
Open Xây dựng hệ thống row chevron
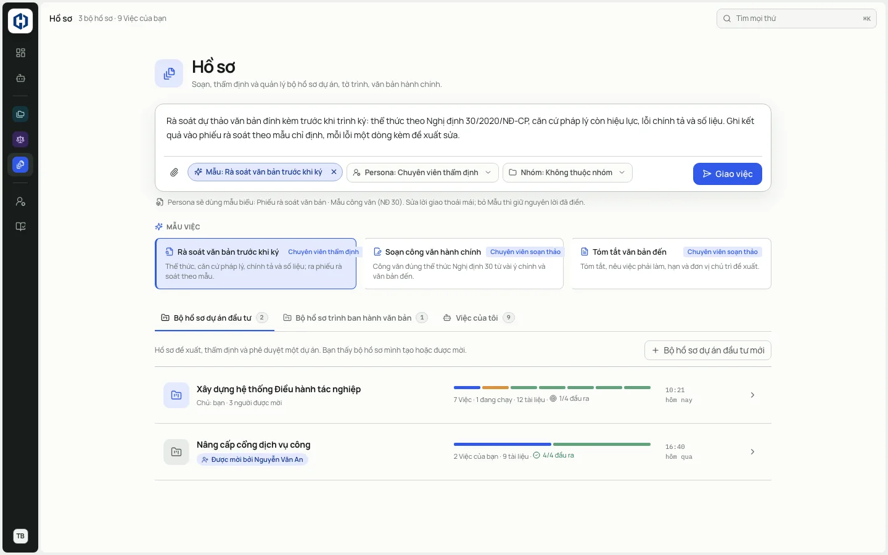tap(752, 395)
